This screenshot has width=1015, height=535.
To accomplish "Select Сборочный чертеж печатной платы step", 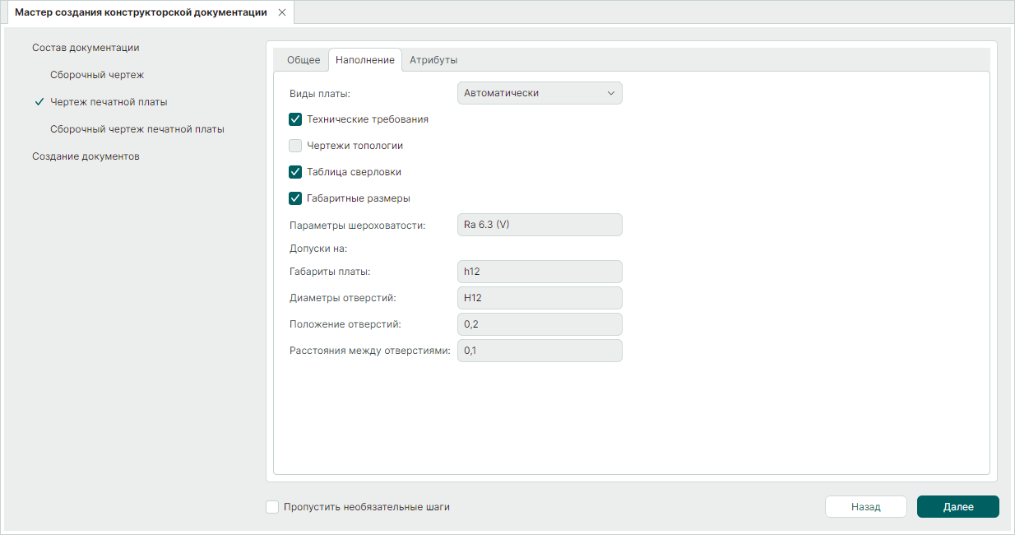I will point(137,129).
